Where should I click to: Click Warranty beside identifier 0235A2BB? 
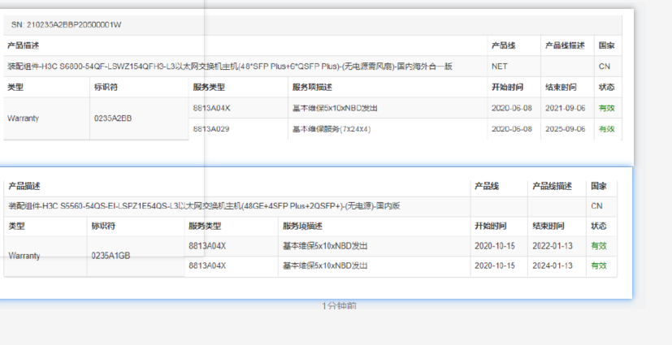(23, 119)
